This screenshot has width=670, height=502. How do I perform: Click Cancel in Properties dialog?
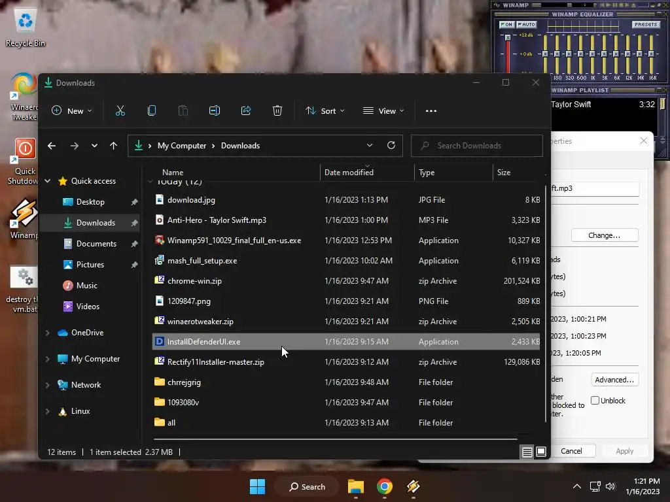click(571, 451)
